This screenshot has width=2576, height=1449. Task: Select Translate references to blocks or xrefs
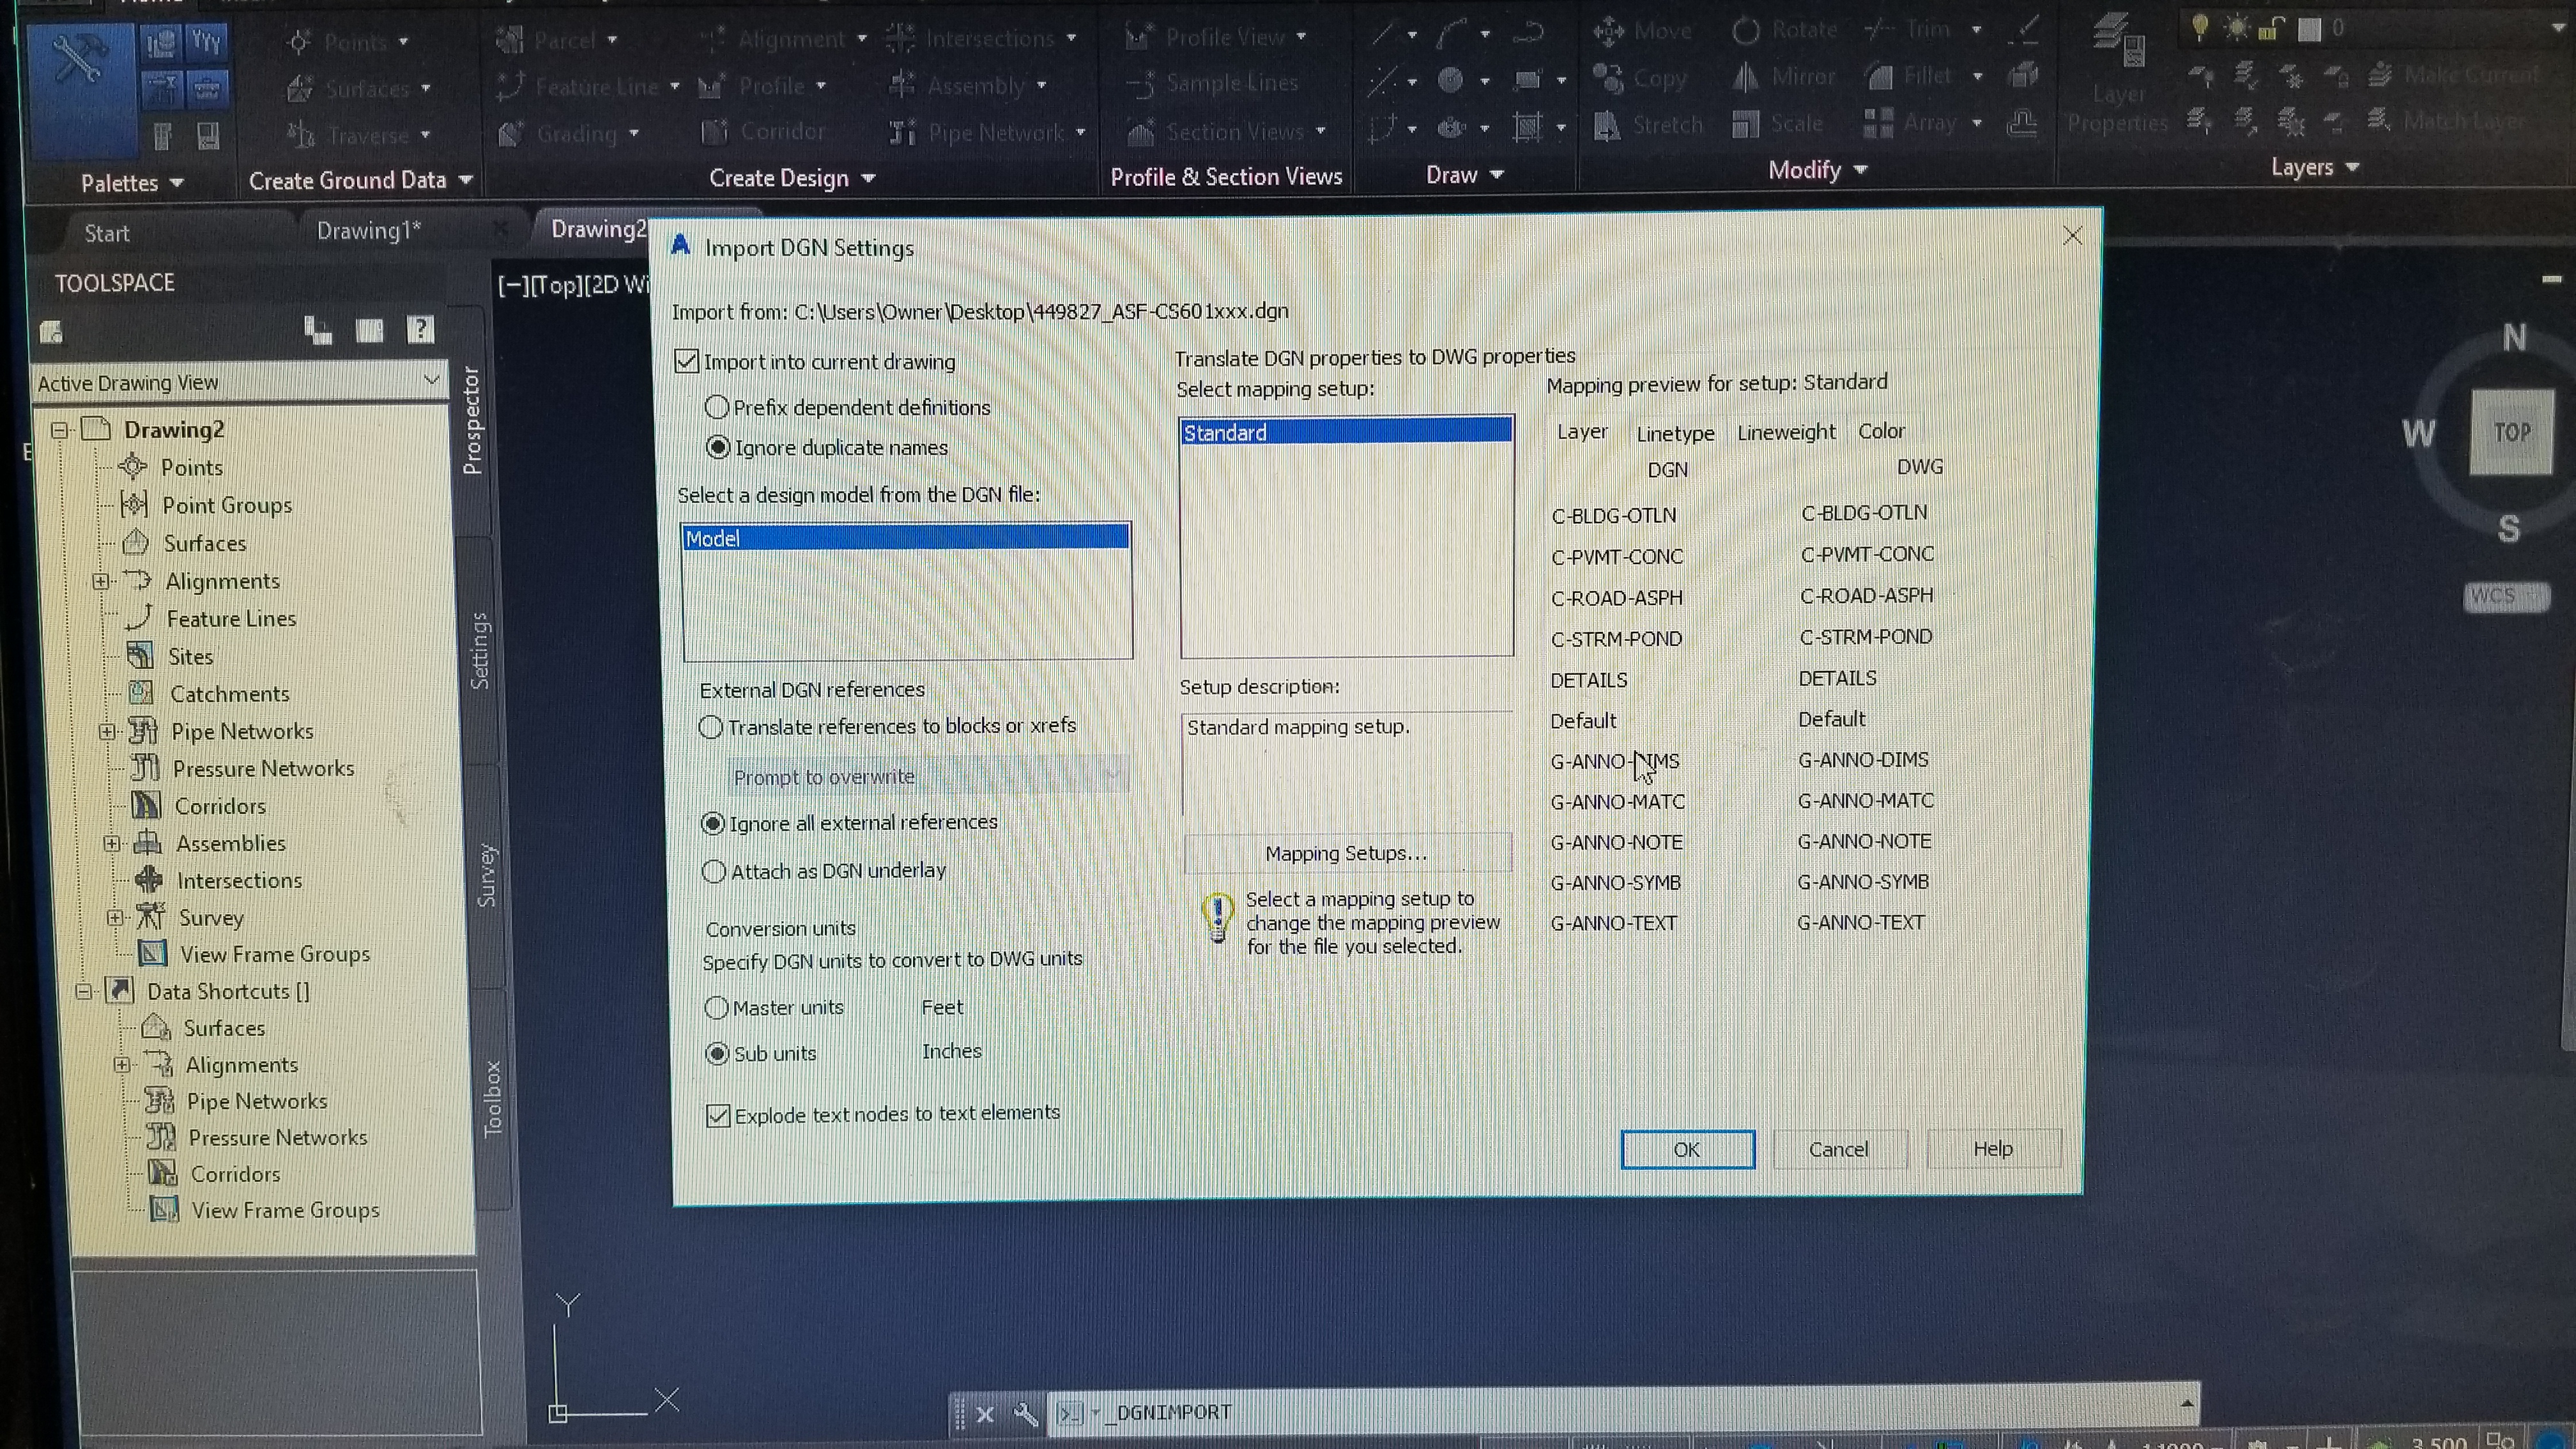710,727
